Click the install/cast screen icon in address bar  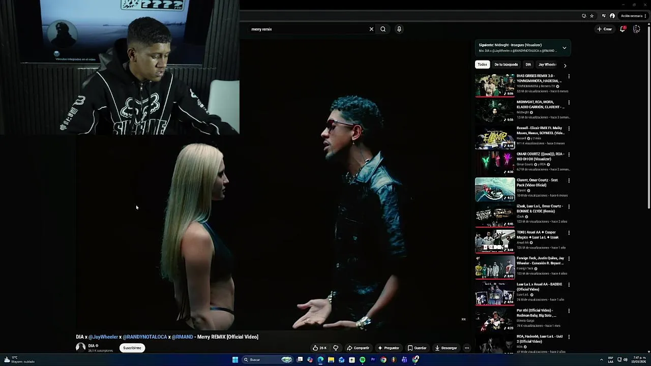(584, 16)
